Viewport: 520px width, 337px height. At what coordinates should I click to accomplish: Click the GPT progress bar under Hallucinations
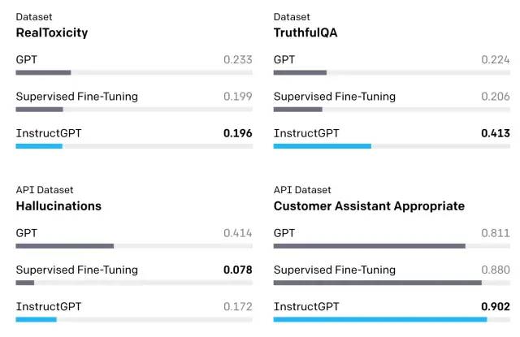65,246
